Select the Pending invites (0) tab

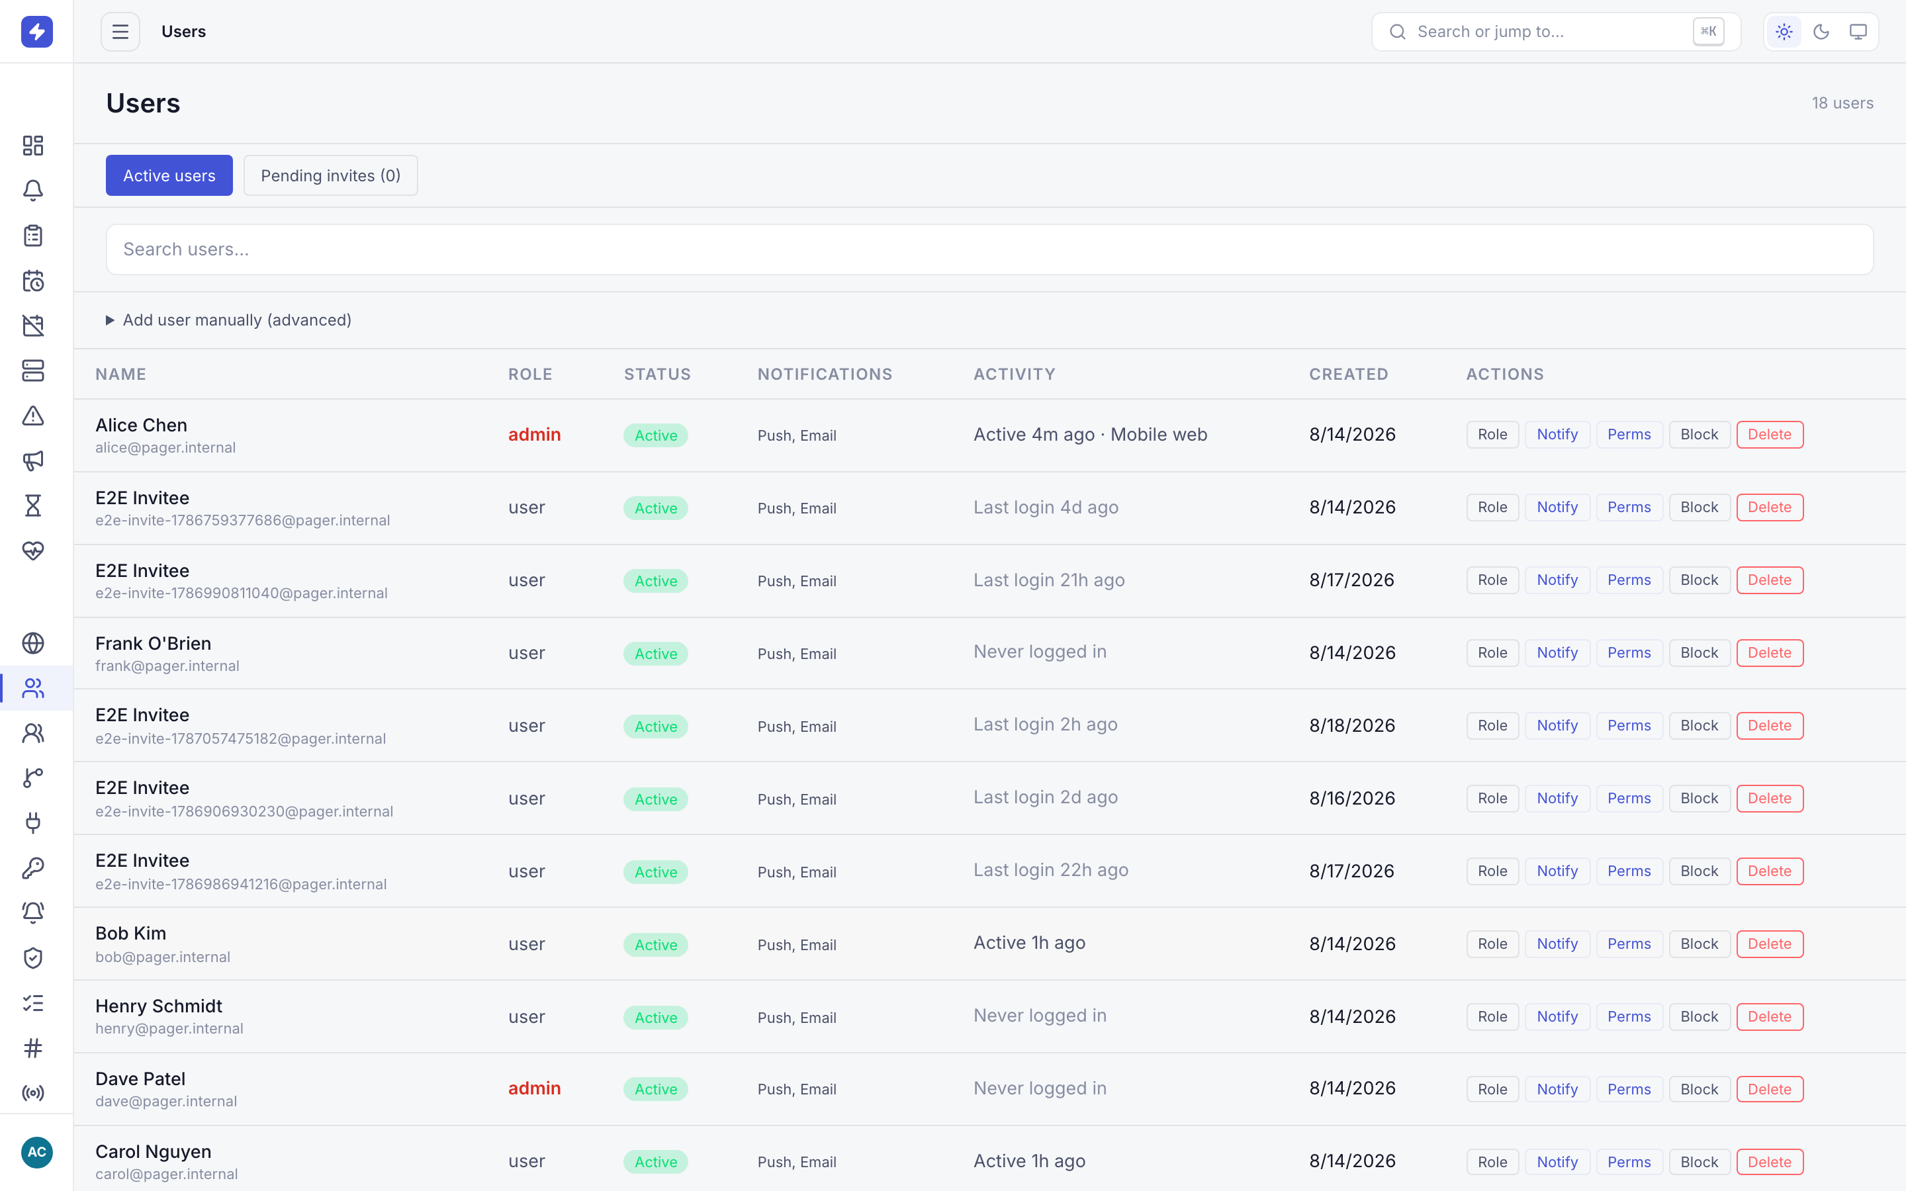pyautogui.click(x=331, y=175)
